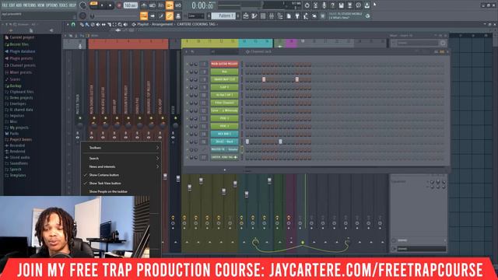Click the audio editor scissors icon
Screen dimensions: 498x280
315,5
